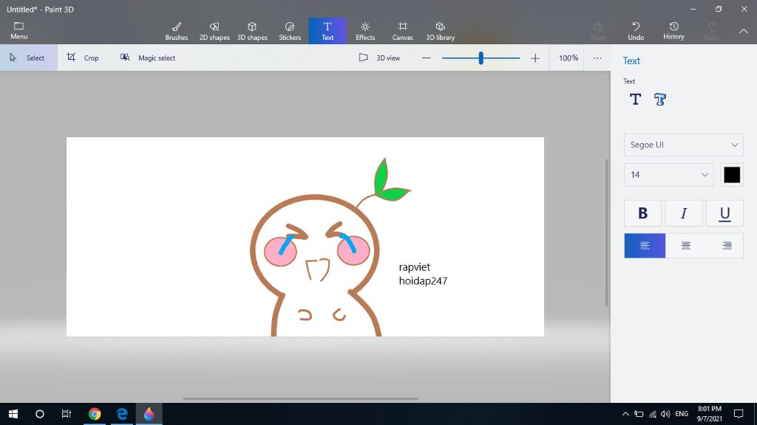This screenshot has width=757, height=425.
Task: Switch ENG input language
Action: 682,414
